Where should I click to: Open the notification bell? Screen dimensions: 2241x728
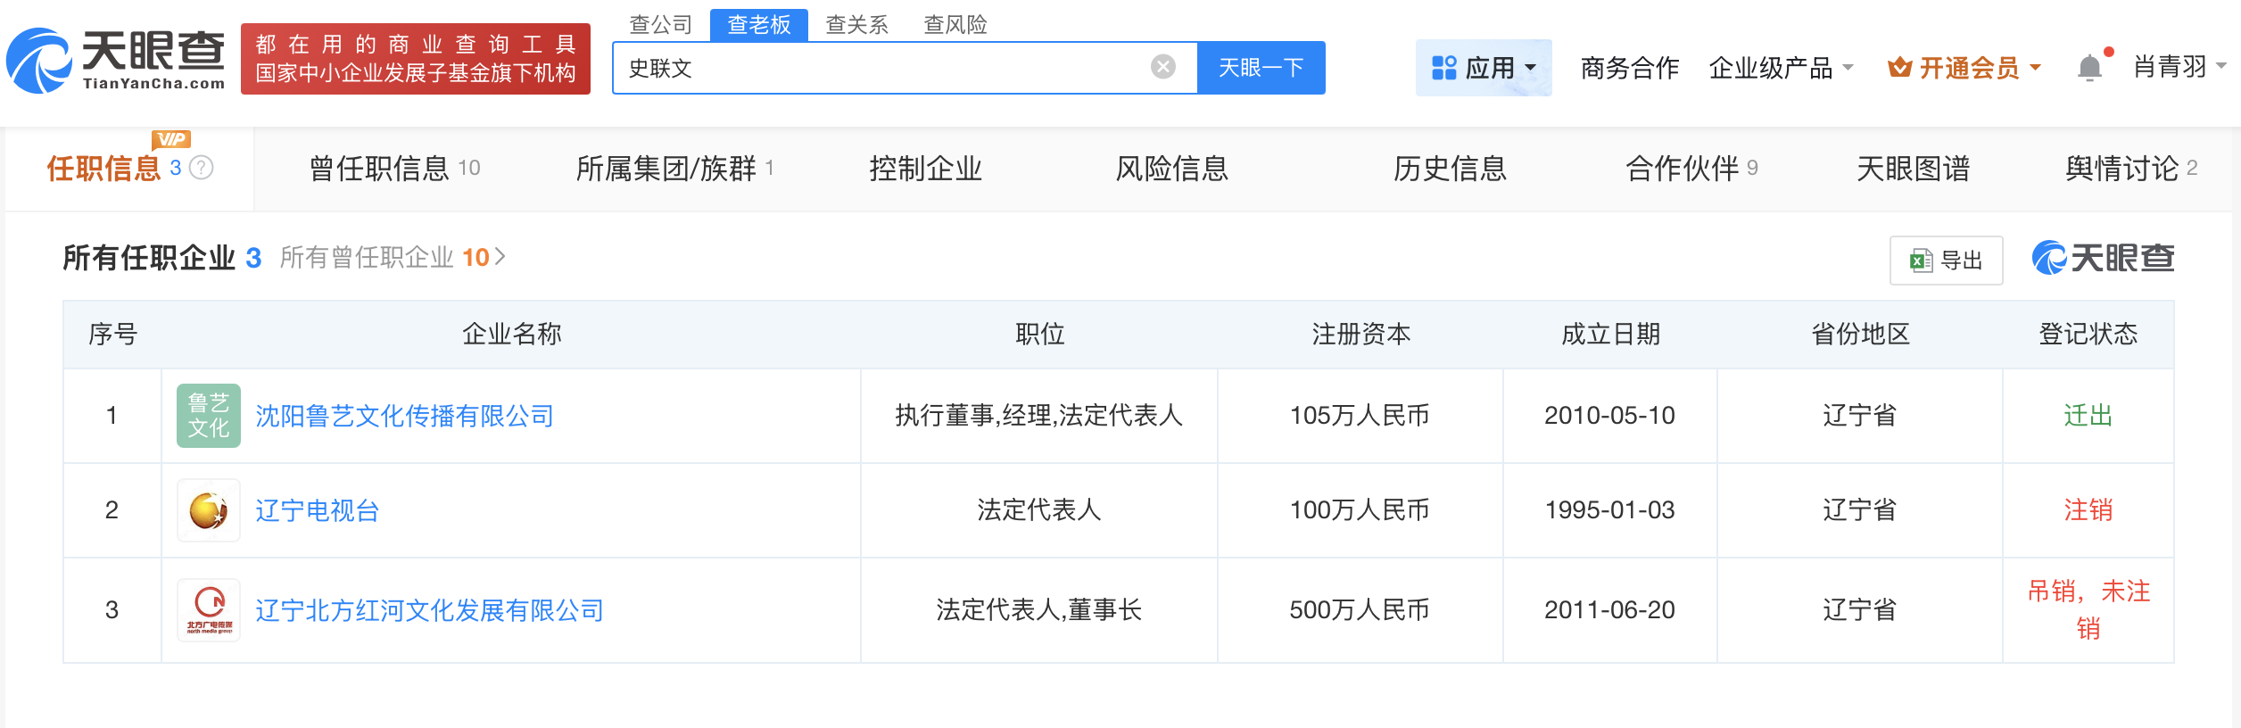[2089, 68]
